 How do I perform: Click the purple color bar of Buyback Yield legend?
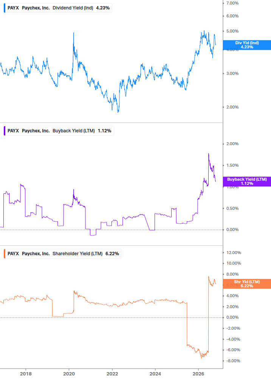[5, 130]
